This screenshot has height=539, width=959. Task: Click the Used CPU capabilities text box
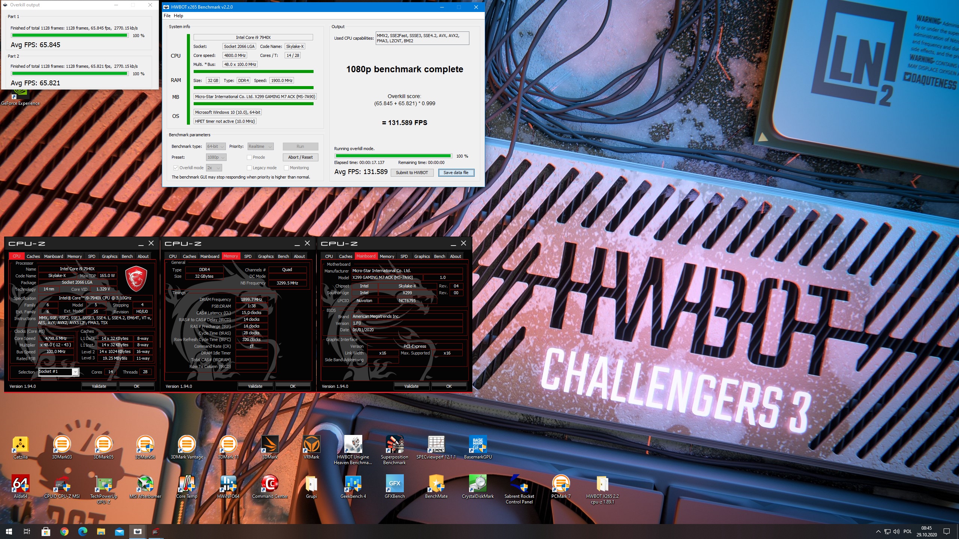422,38
